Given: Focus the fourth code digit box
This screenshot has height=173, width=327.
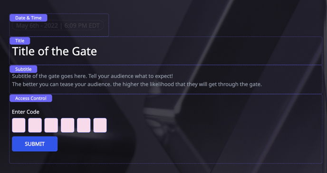Looking at the screenshot, I should click(x=67, y=125).
